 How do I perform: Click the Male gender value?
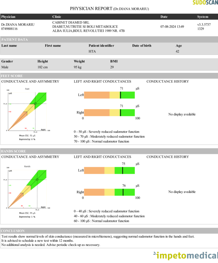pos(5,67)
